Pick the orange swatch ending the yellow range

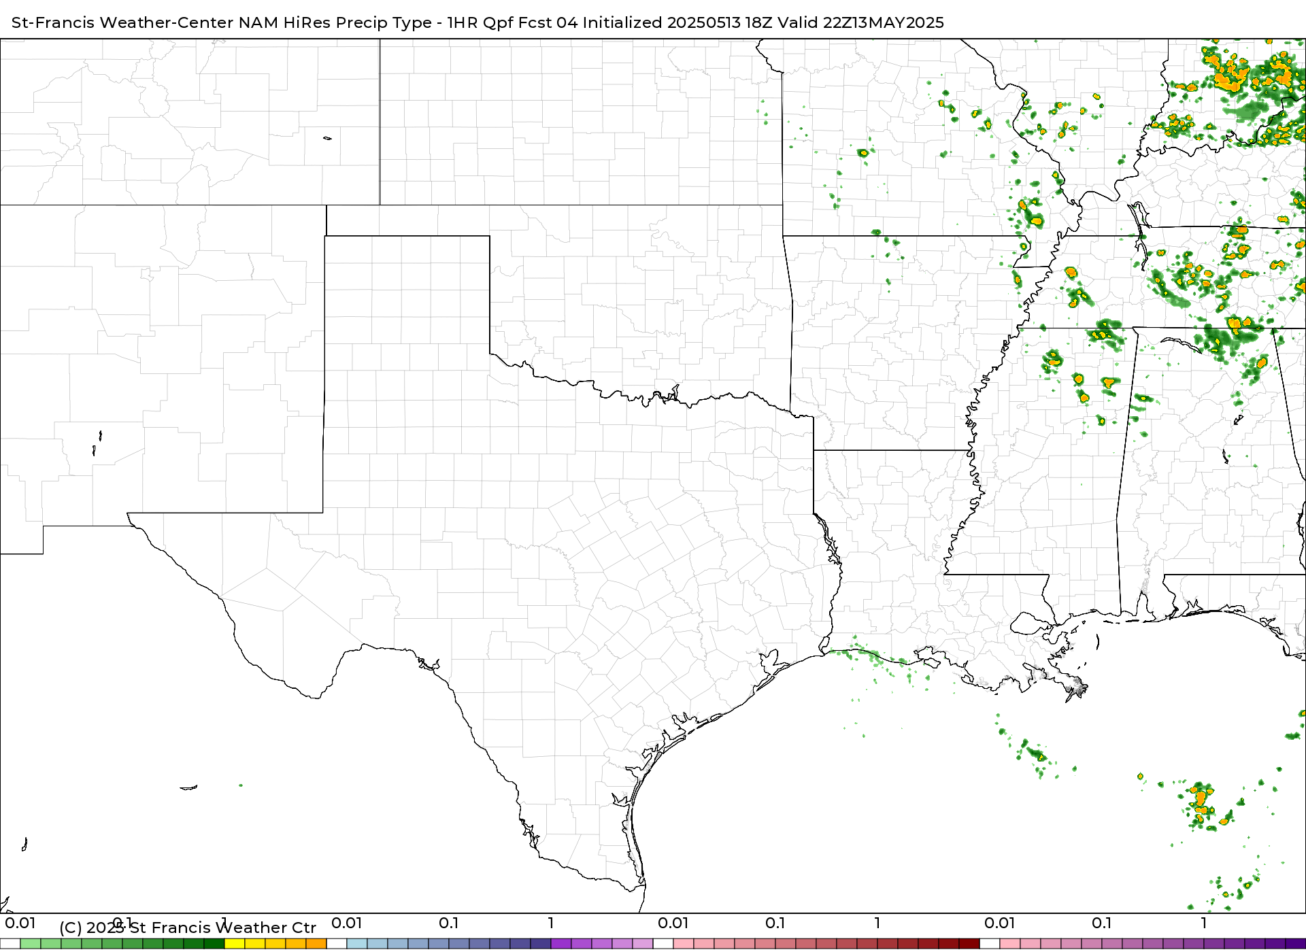click(x=316, y=944)
